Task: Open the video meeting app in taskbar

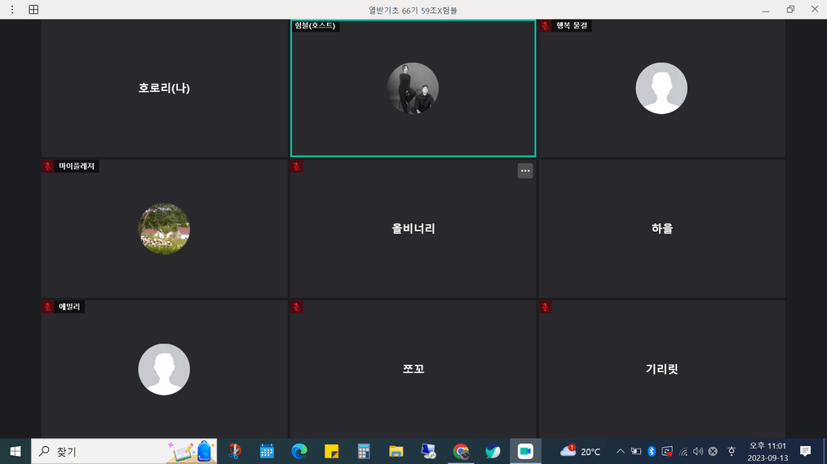Action: [525, 451]
